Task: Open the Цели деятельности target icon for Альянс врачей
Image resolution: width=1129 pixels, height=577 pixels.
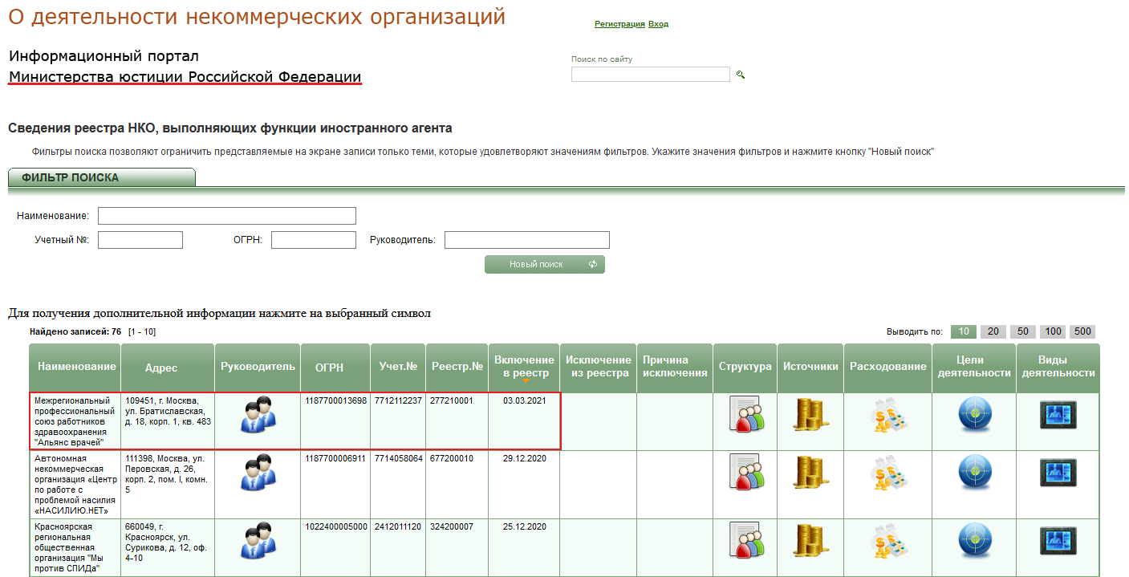Action: [975, 415]
